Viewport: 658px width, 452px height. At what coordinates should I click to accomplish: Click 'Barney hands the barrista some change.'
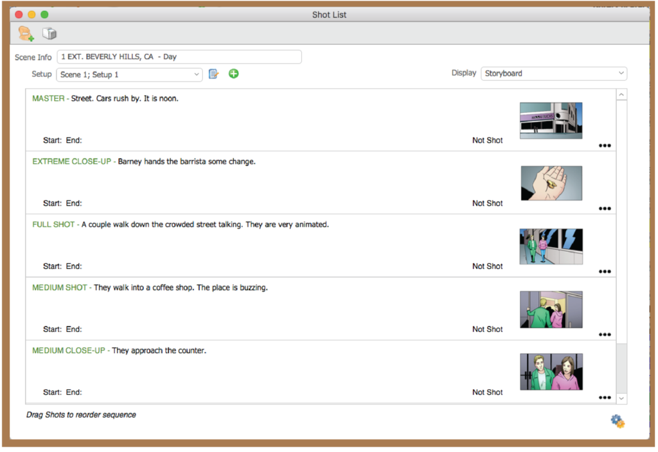[187, 161]
